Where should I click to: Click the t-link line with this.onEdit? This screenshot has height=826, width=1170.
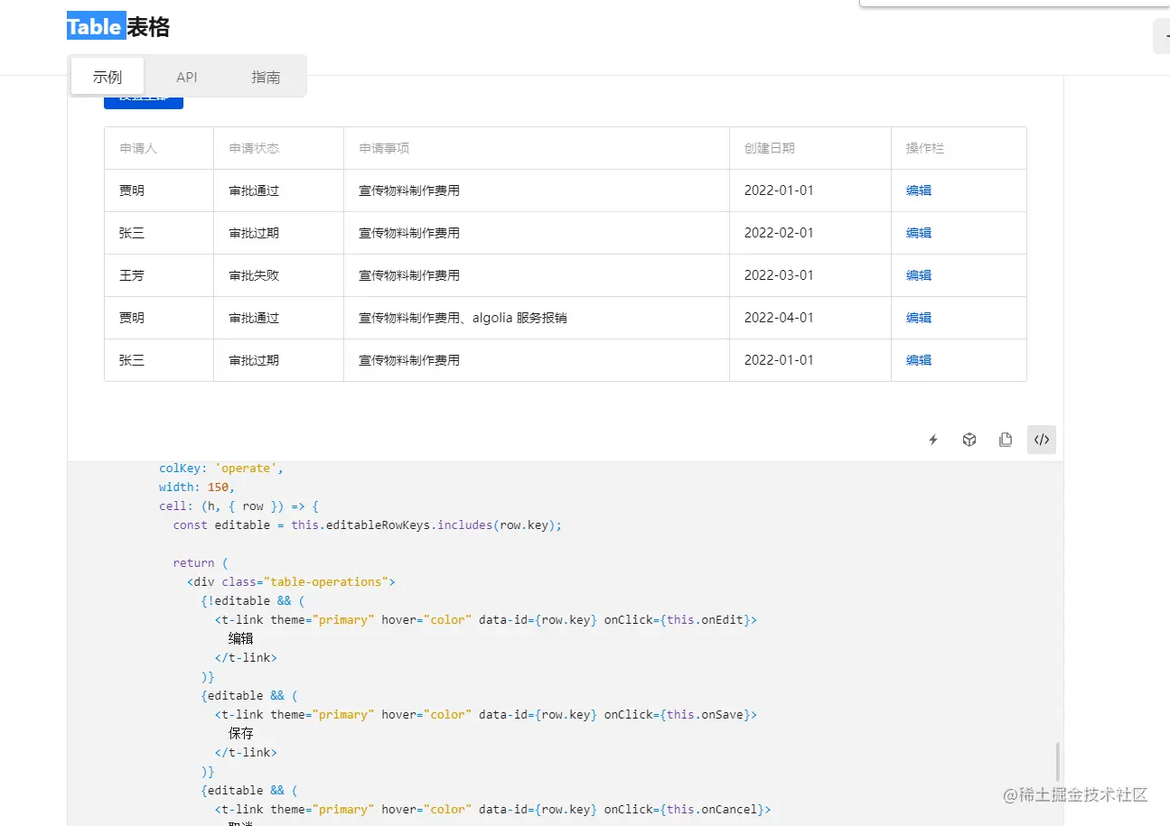click(486, 620)
